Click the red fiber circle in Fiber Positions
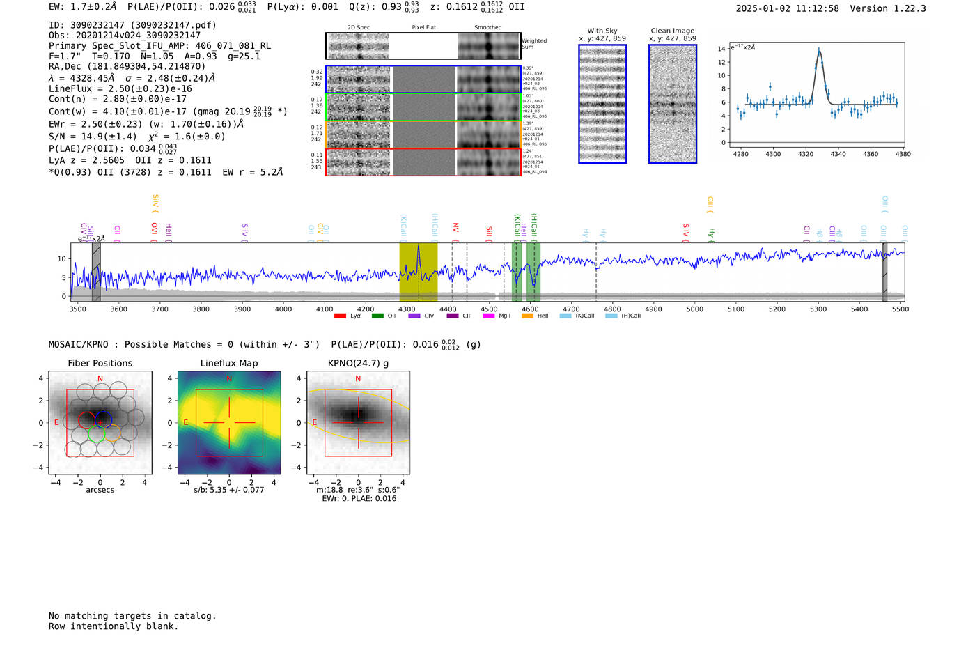The image size is (975, 664). (86, 419)
